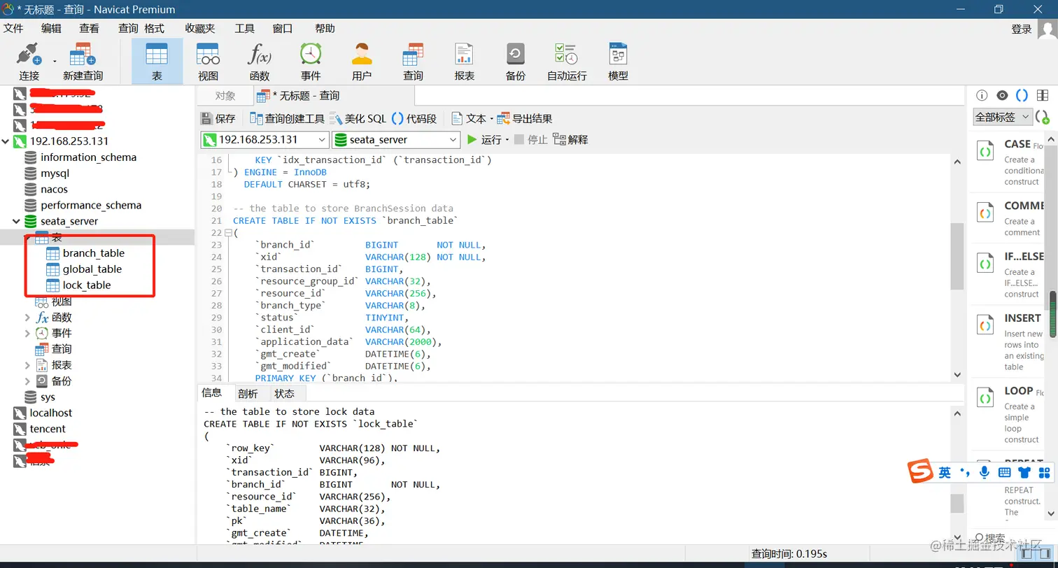Show the info icon in right panel
Screen dimensions: 1058x568
(x=982, y=96)
